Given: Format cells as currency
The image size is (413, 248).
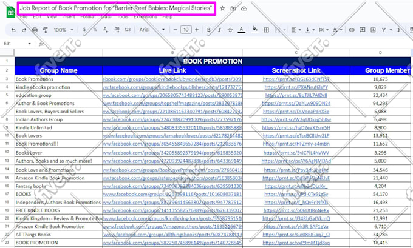Looking at the screenshot, I should pyautogui.click(x=84, y=30).
